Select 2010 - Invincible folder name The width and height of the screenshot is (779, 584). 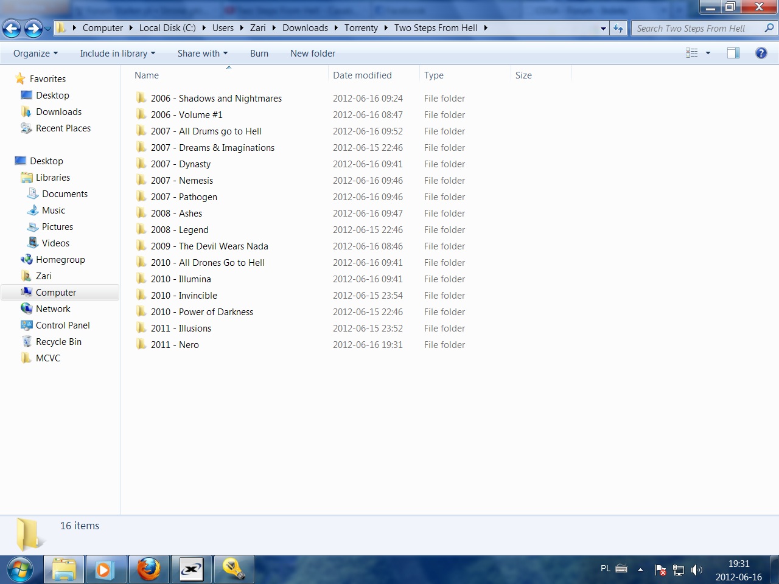click(184, 296)
